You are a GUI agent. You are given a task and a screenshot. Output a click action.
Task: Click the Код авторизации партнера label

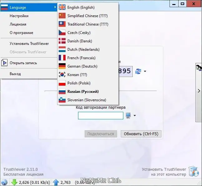pos(101,107)
